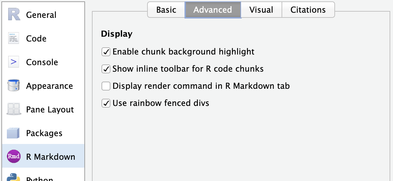Image resolution: width=393 pixels, height=181 pixels.
Task: Go to Appearance settings label
Action: pyautogui.click(x=49, y=86)
